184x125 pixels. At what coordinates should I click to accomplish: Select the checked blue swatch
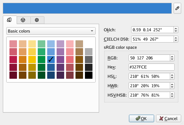(x=51, y=59)
